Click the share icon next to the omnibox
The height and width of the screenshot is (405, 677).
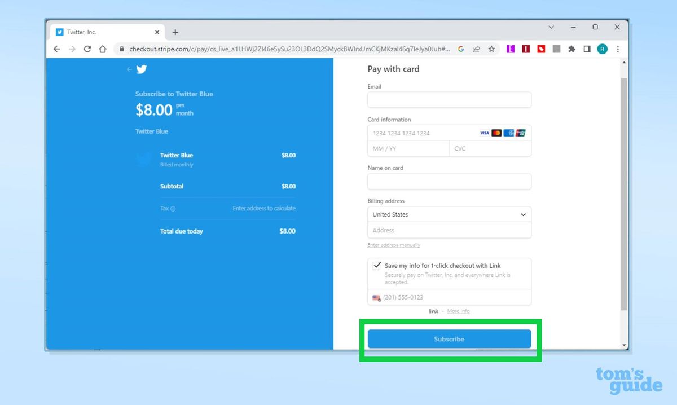(x=476, y=49)
